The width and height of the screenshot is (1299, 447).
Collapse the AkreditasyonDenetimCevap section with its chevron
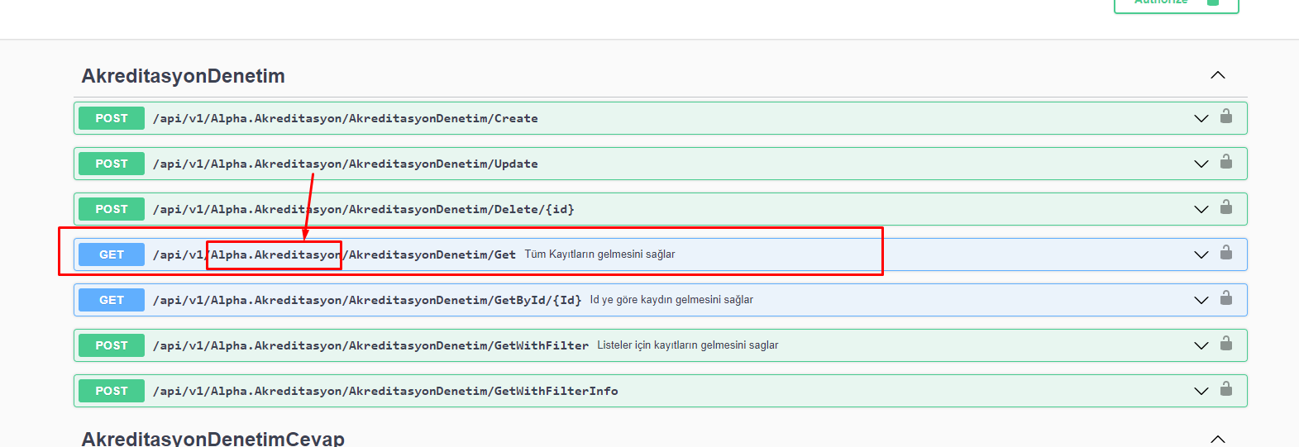pyautogui.click(x=1217, y=438)
